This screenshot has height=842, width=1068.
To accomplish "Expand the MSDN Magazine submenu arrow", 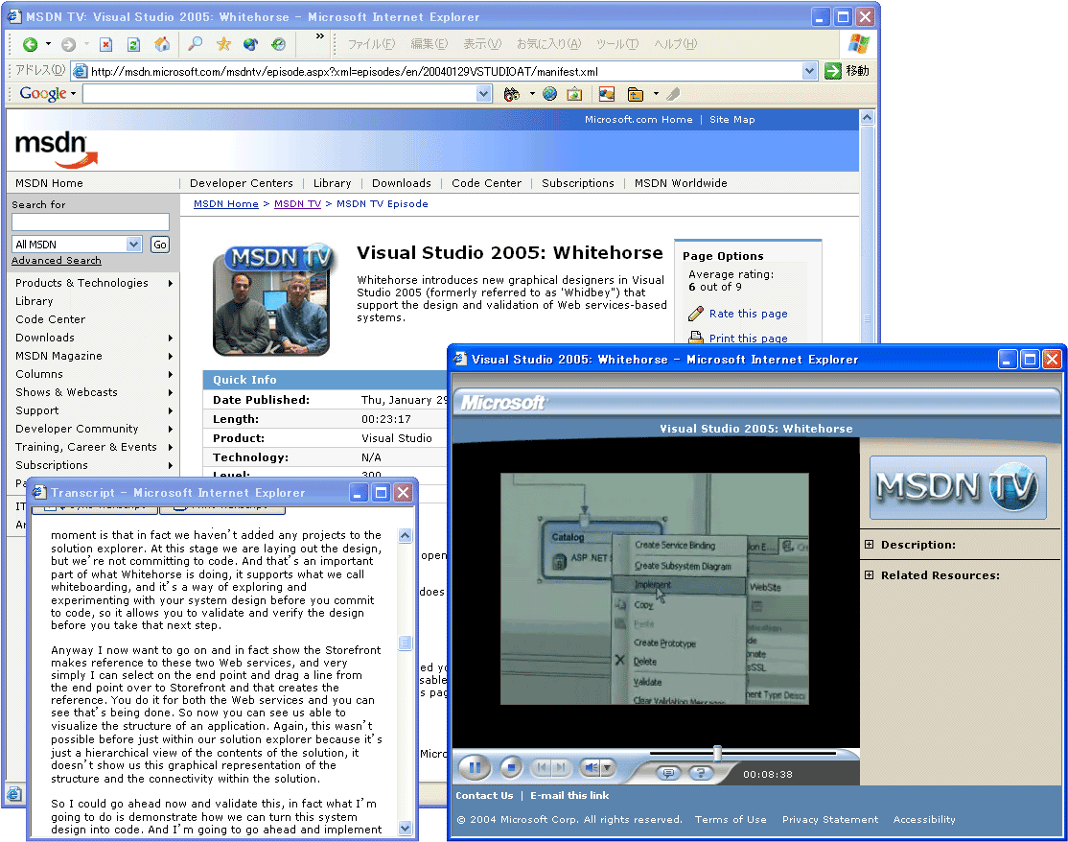I will pos(171,356).
